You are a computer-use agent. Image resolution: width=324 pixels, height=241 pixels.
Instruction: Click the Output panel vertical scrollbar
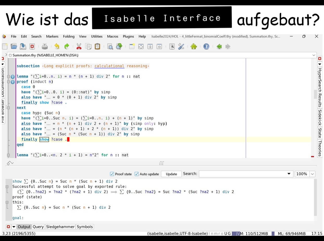(x=315, y=197)
